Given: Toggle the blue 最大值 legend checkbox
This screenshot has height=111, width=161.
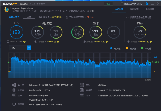Looking at the screenshot, I should 111,48.
